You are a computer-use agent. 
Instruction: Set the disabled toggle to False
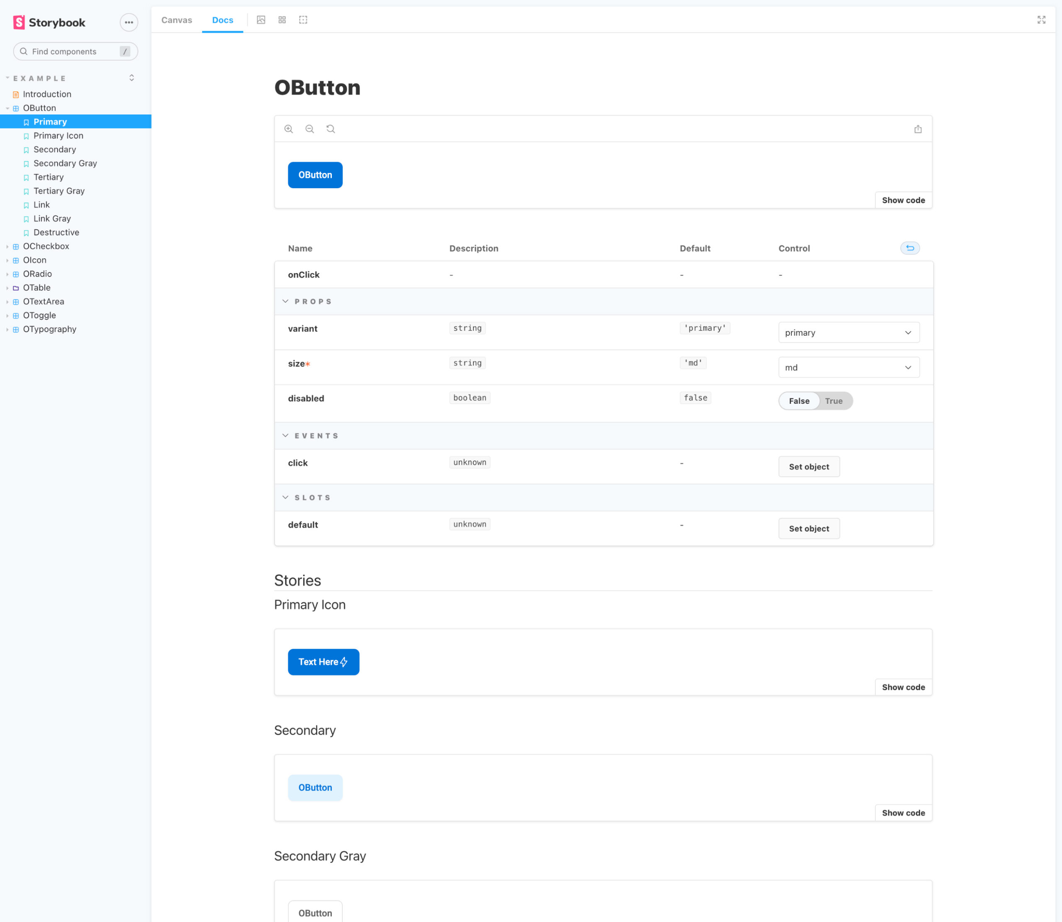coord(799,401)
